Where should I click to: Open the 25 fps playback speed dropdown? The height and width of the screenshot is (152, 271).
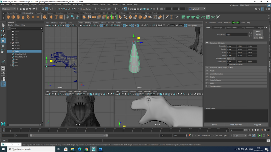point(240,136)
